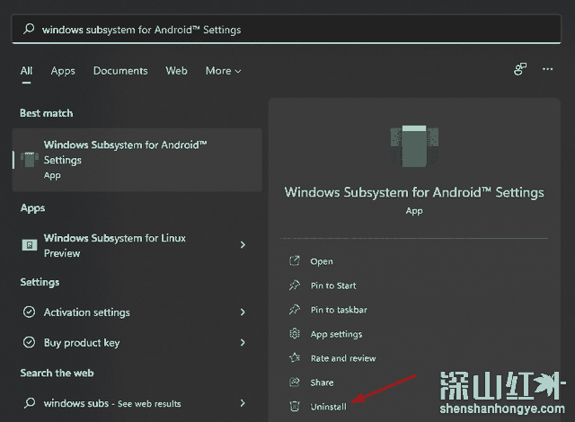
Task: Click Activation settings checkmark icon
Action: point(30,312)
